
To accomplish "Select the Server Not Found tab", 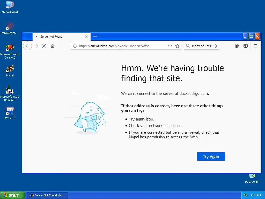I will click(x=62, y=37).
